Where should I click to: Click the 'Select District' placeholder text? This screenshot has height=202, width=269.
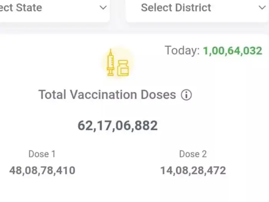pos(176,7)
